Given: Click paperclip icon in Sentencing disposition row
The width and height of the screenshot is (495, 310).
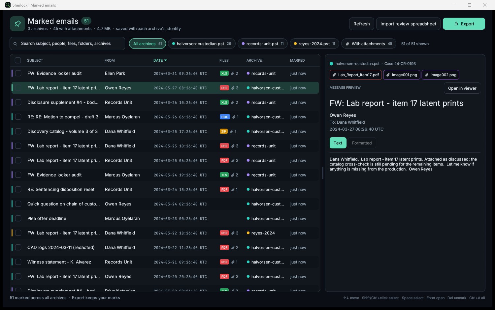Looking at the screenshot, I should tap(233, 189).
